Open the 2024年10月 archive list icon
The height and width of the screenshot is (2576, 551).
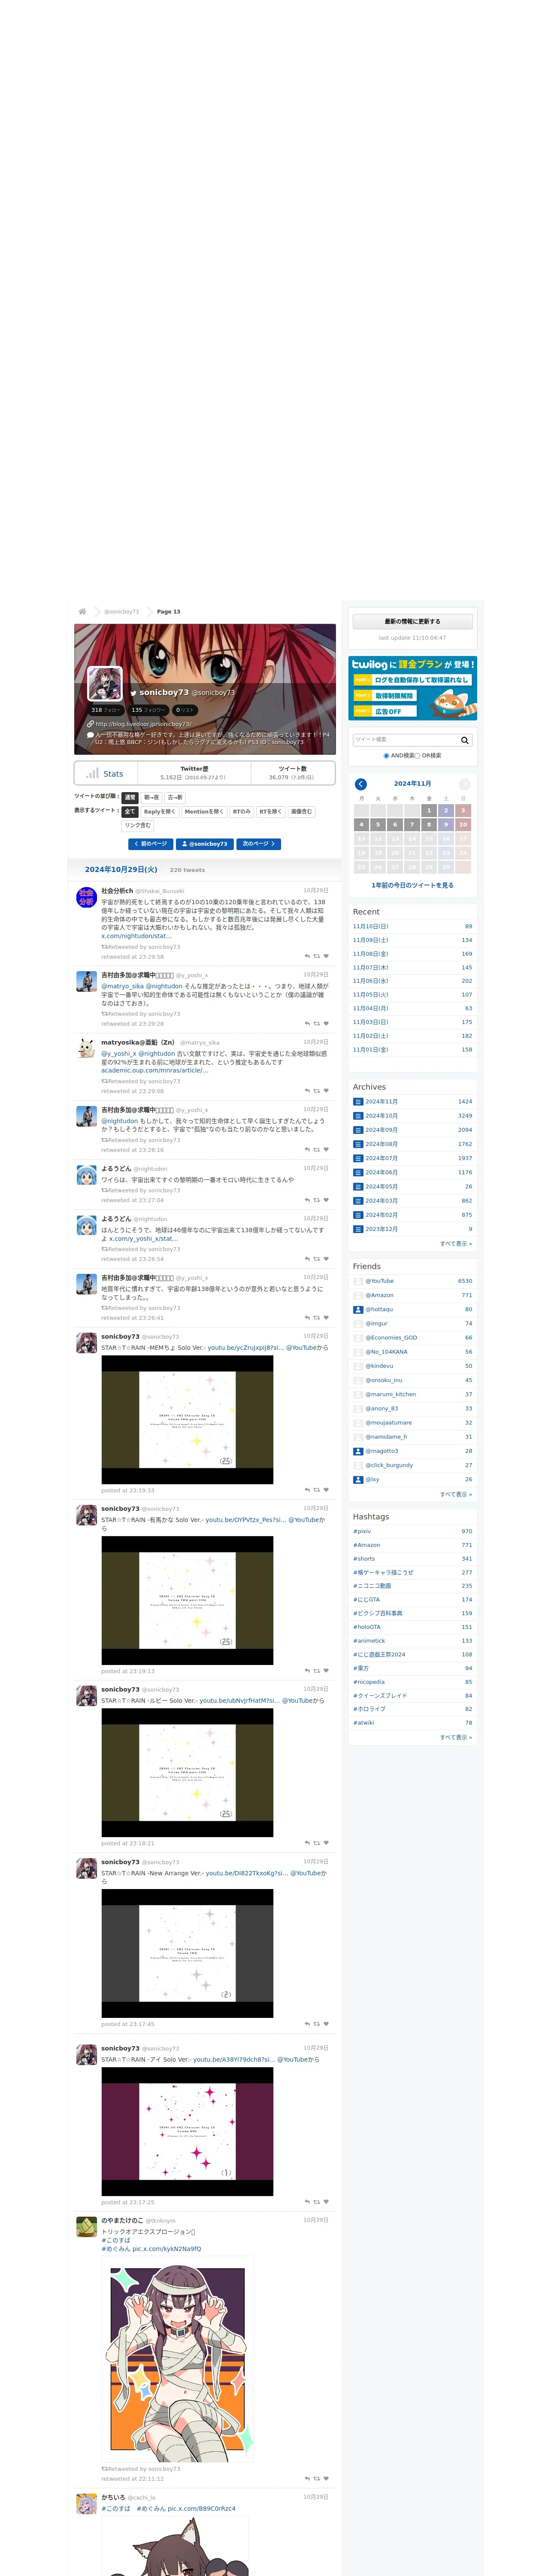coord(358,1115)
